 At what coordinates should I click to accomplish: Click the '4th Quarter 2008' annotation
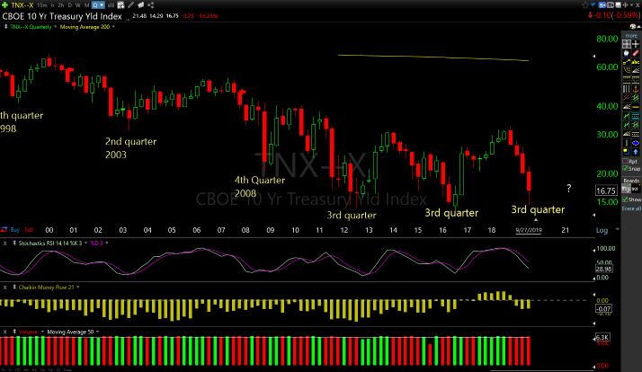(259, 187)
